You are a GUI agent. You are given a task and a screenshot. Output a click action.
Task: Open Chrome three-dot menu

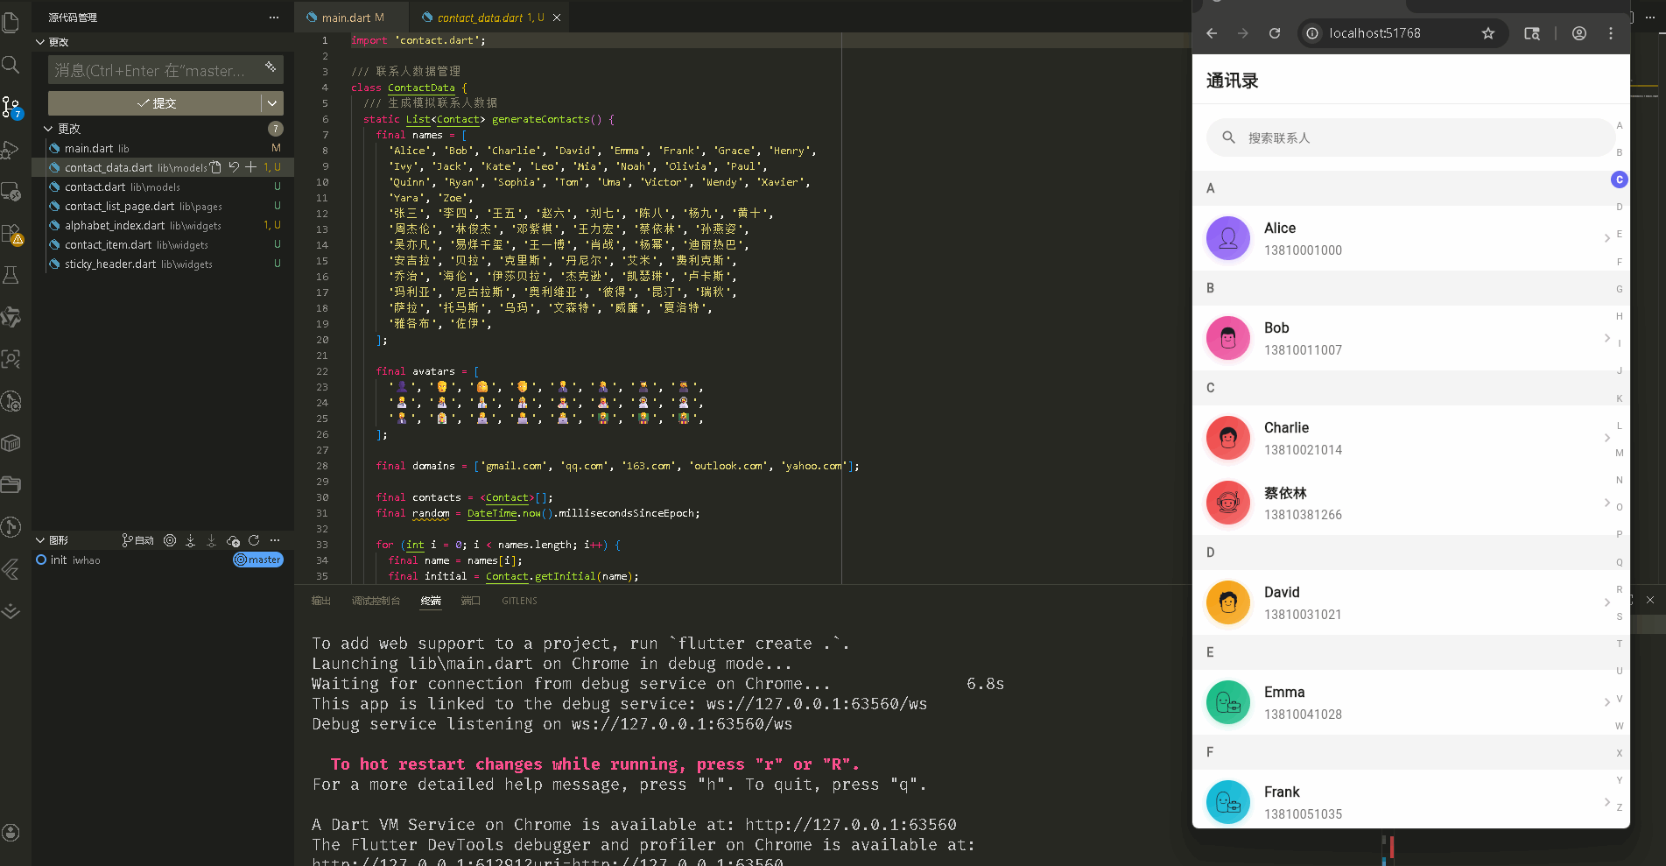pyautogui.click(x=1611, y=33)
